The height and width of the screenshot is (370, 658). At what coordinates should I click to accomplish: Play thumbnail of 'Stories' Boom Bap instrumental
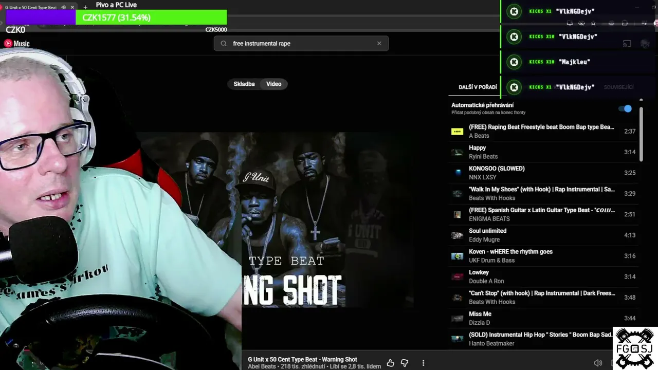457,339
